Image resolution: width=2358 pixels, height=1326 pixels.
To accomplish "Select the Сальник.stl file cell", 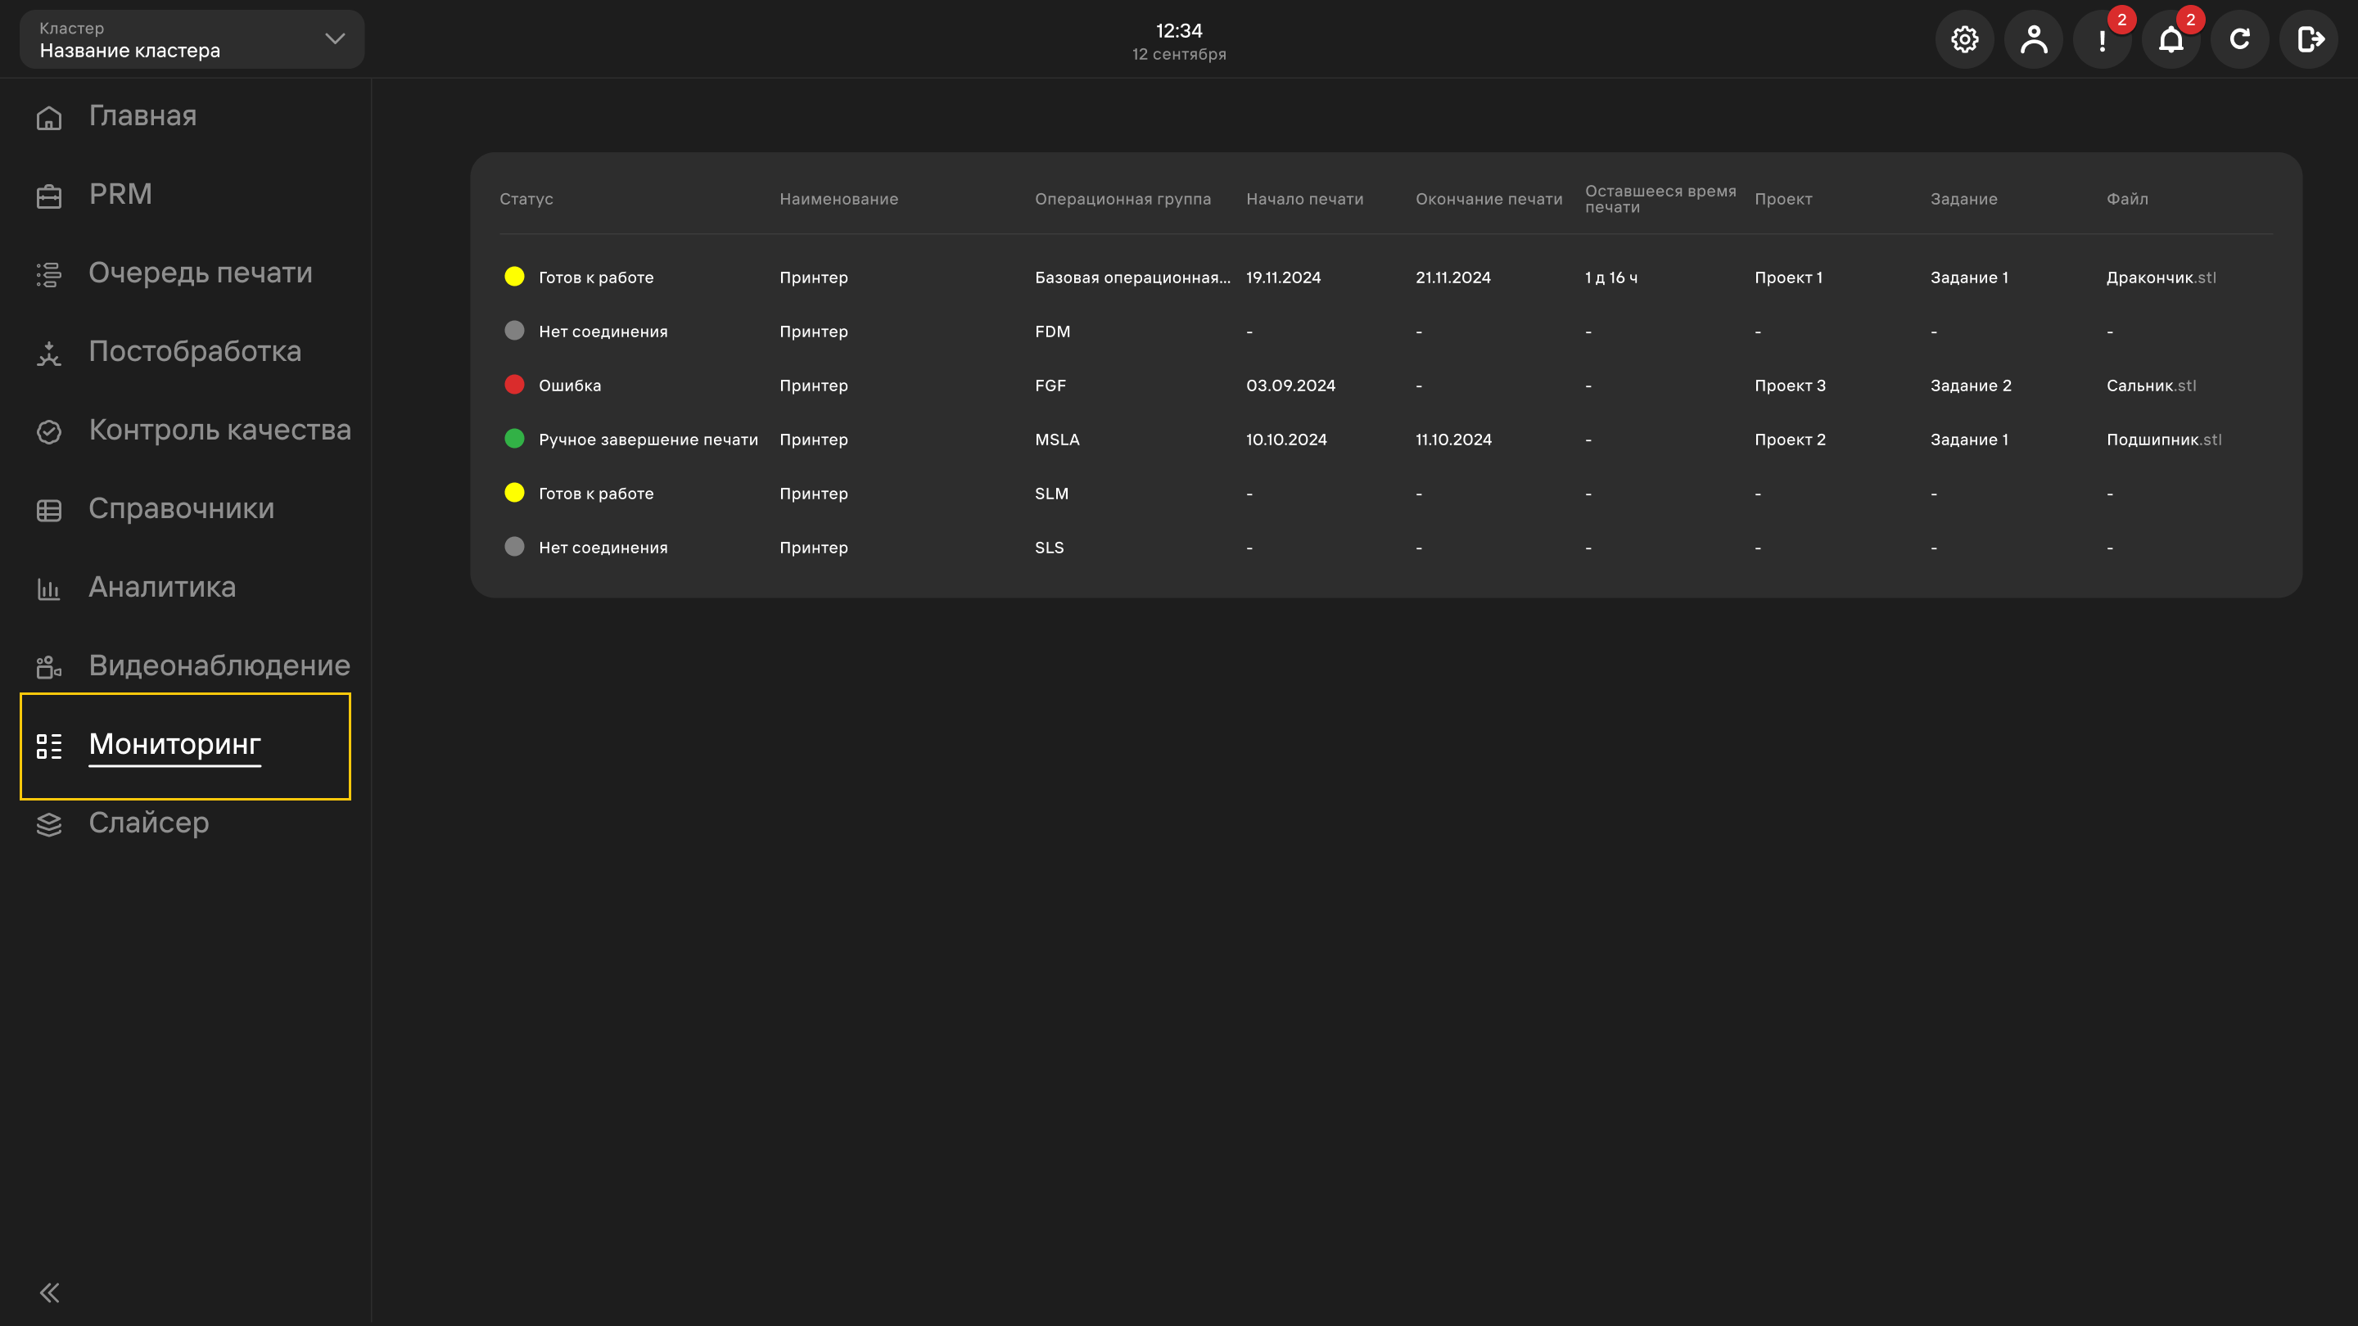I will click(2151, 386).
